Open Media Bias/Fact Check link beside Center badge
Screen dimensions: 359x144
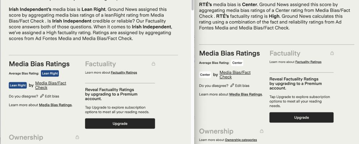tap(235, 75)
